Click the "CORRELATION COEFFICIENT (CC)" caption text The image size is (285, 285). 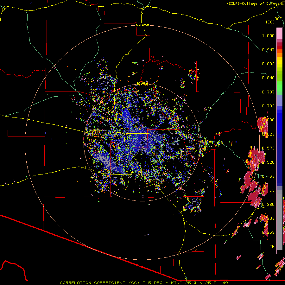pyautogui.click(x=100, y=283)
